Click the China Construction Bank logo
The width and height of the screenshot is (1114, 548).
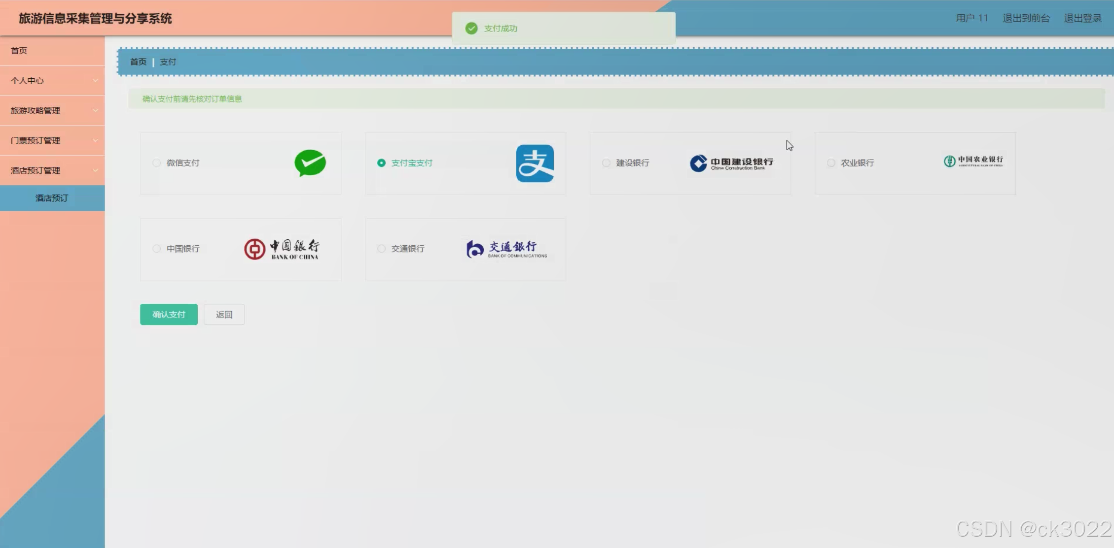731,163
